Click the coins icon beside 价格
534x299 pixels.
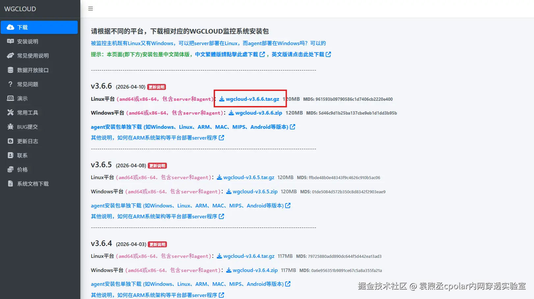11,169
